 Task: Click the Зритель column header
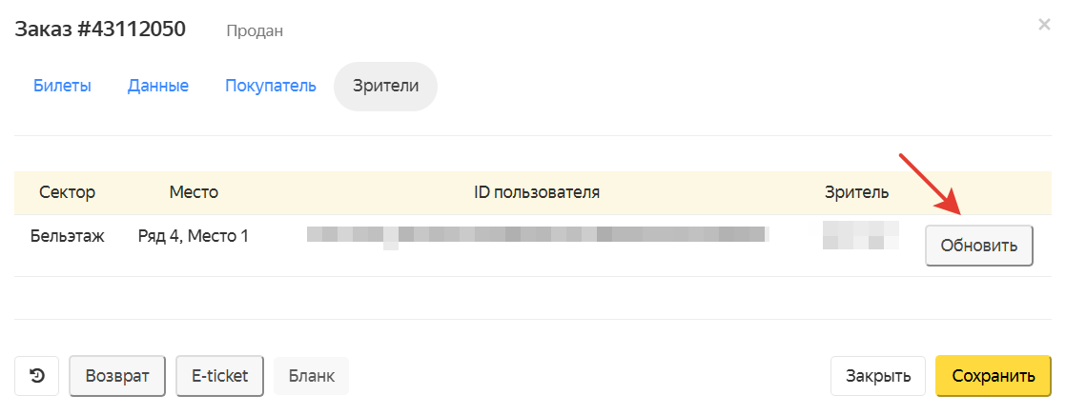click(x=856, y=192)
